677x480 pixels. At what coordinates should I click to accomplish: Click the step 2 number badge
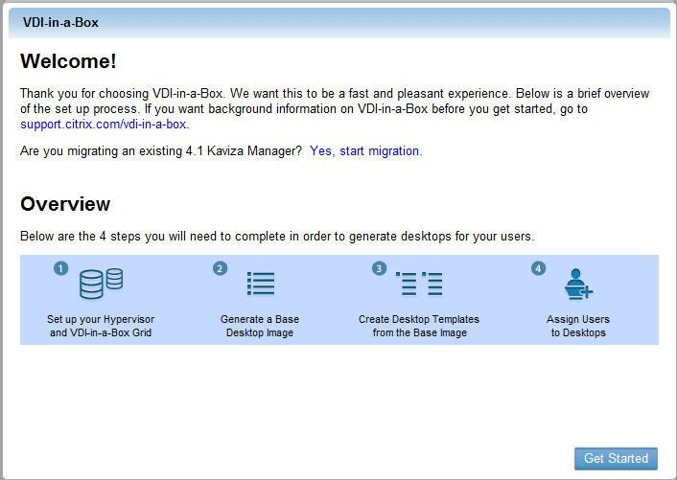[x=221, y=268]
